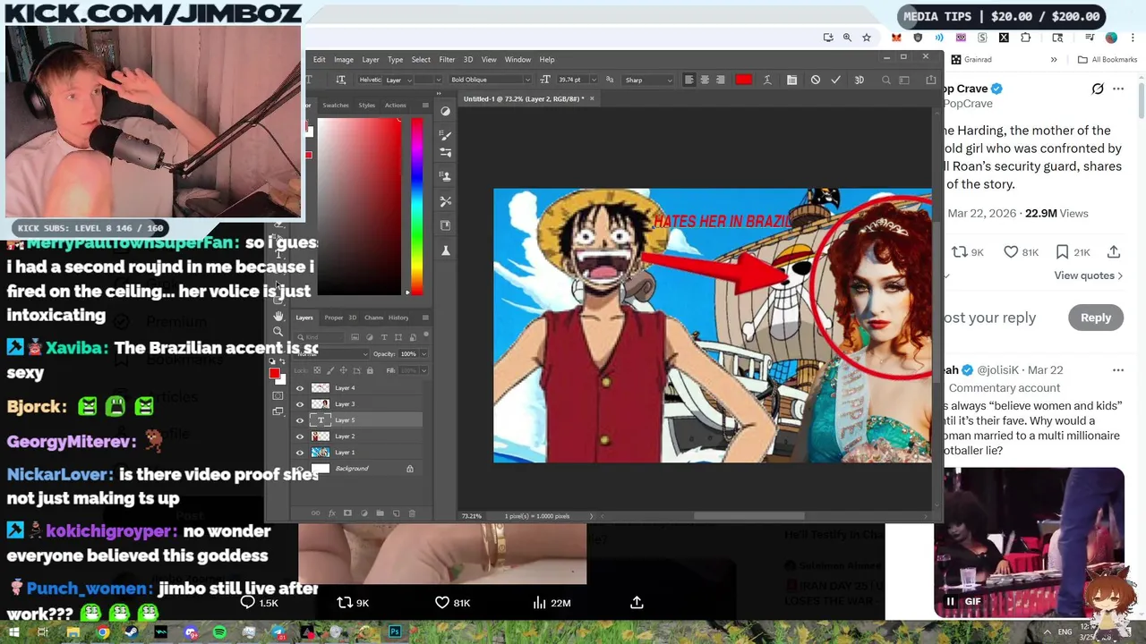Click Lock all padlock icon in Layers panel
Viewport: 1146px width, 644px height.
(x=369, y=370)
